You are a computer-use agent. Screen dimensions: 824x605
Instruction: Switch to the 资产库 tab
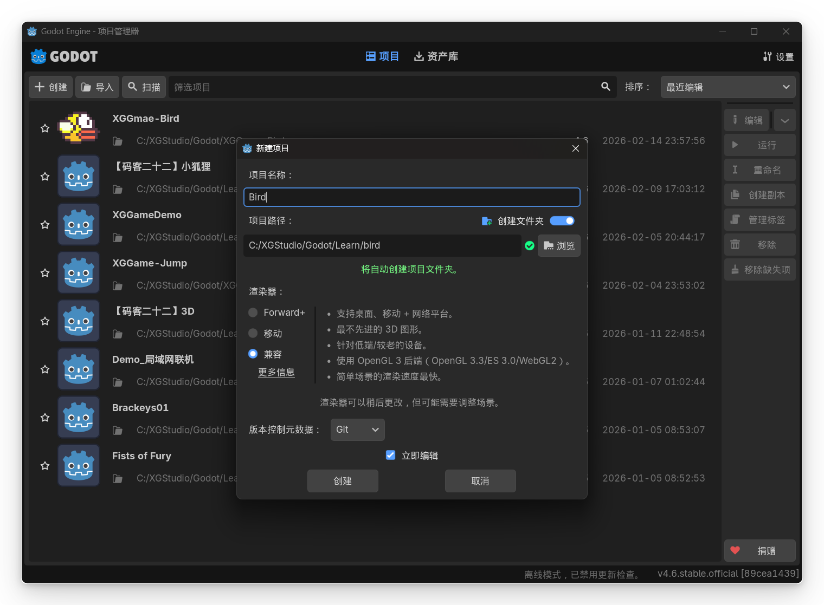(x=436, y=56)
